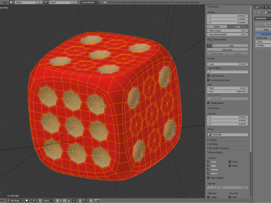This screenshot has height=203, width=271.
Task: Open the Help menu
Action: [x=5, y=2]
